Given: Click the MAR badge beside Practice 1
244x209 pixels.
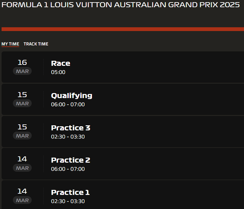Looking at the screenshot, I should click(x=22, y=200).
